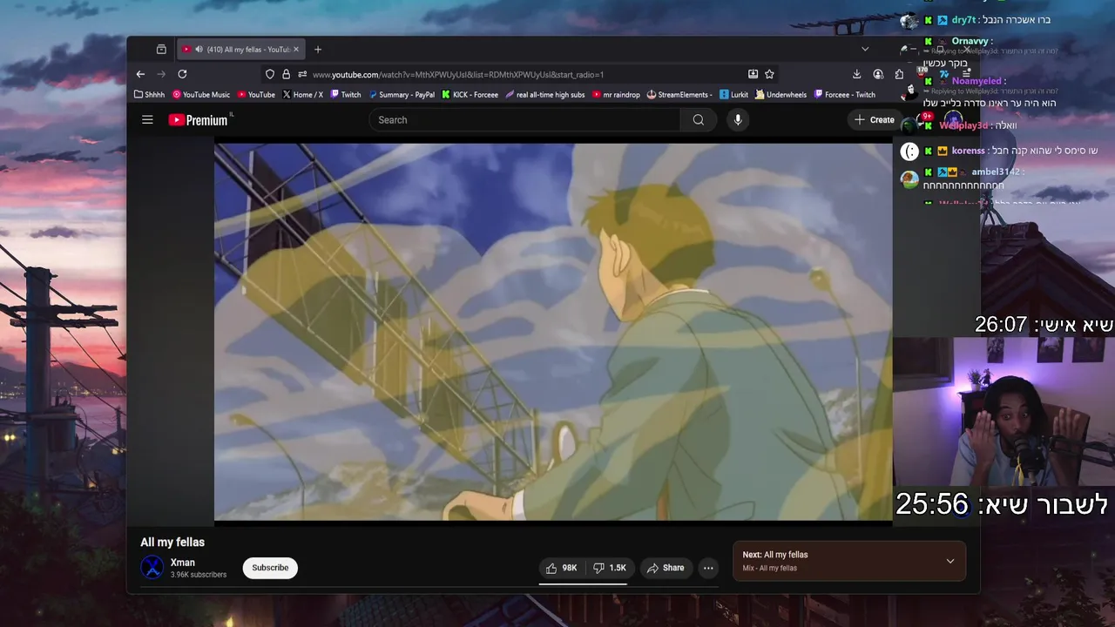
Task: Click the Mix - All my fellas text
Action: point(769,569)
